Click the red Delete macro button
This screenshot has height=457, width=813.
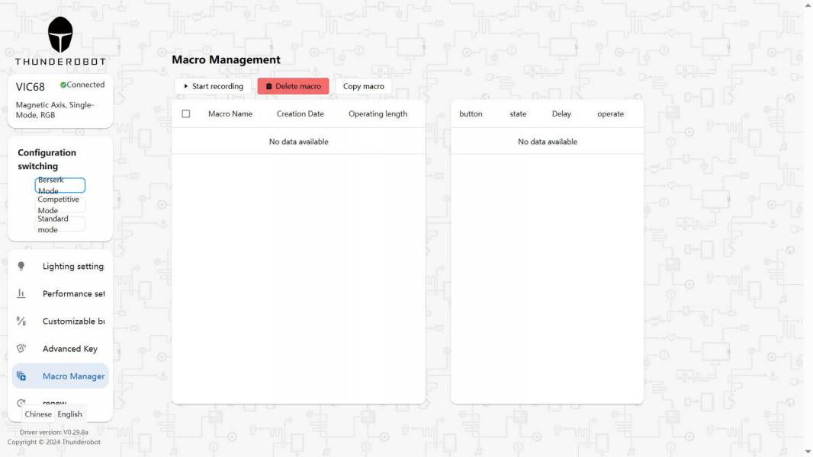[293, 86]
